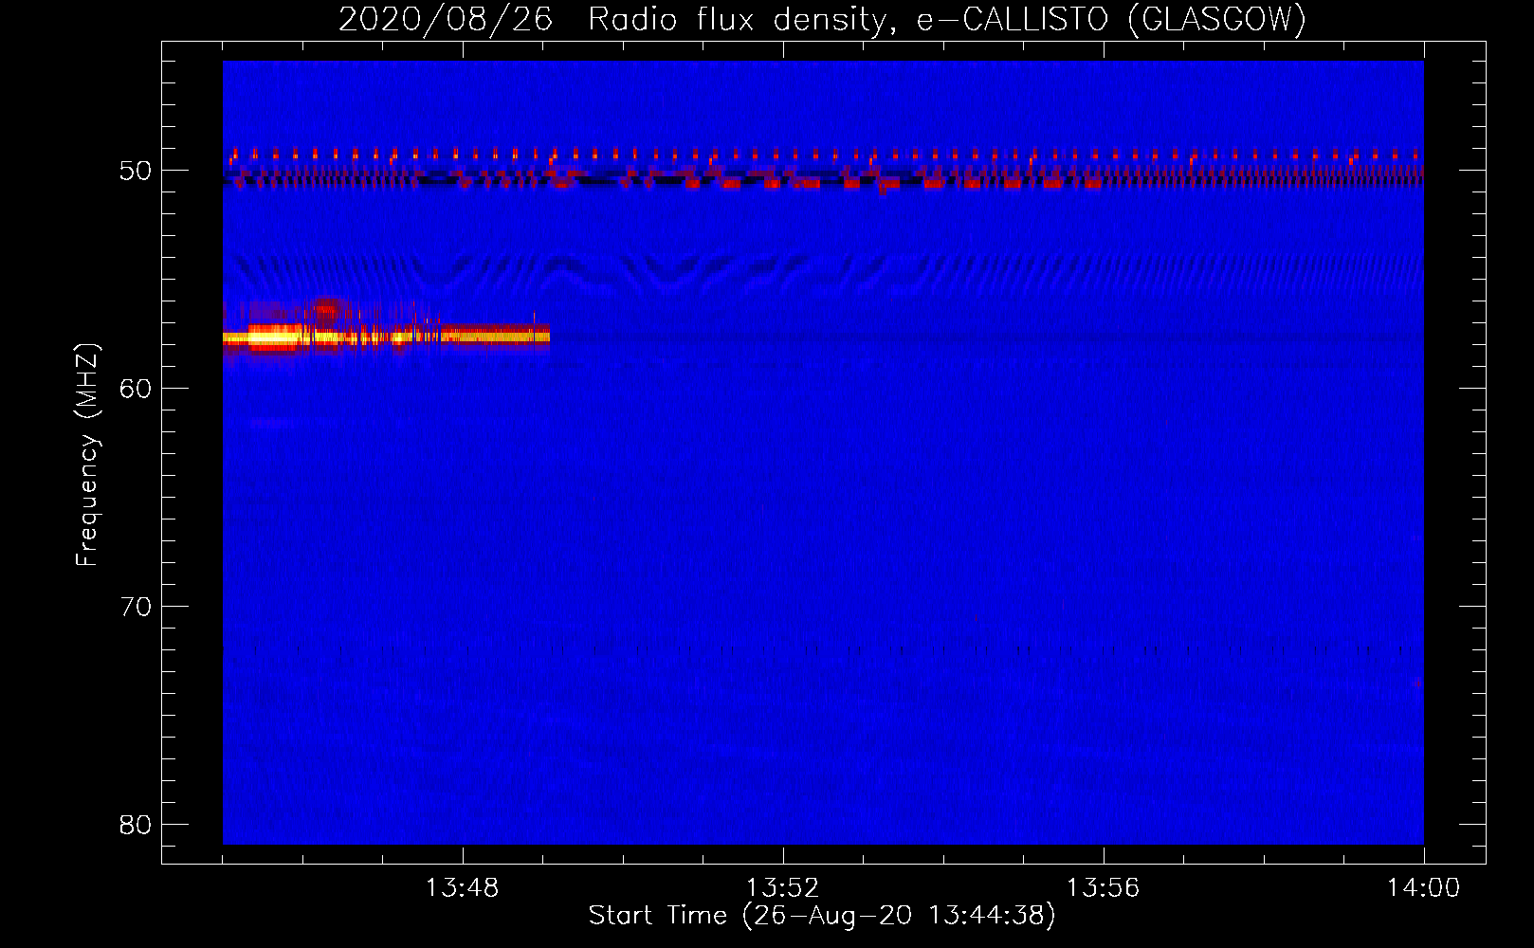Click the bright yellow burst near 58 MHz
The height and width of the screenshot is (948, 1534).
coord(386,336)
